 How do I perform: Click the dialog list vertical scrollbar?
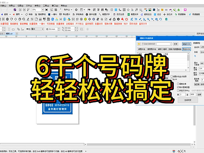(x=188, y=61)
